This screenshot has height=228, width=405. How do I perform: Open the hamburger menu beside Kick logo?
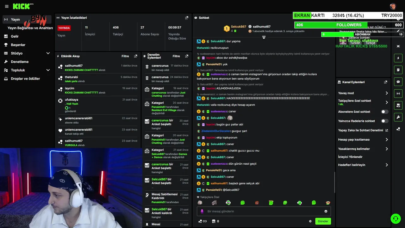coord(7,6)
